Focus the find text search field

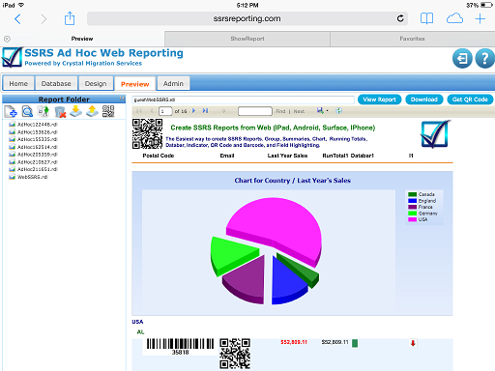point(255,111)
